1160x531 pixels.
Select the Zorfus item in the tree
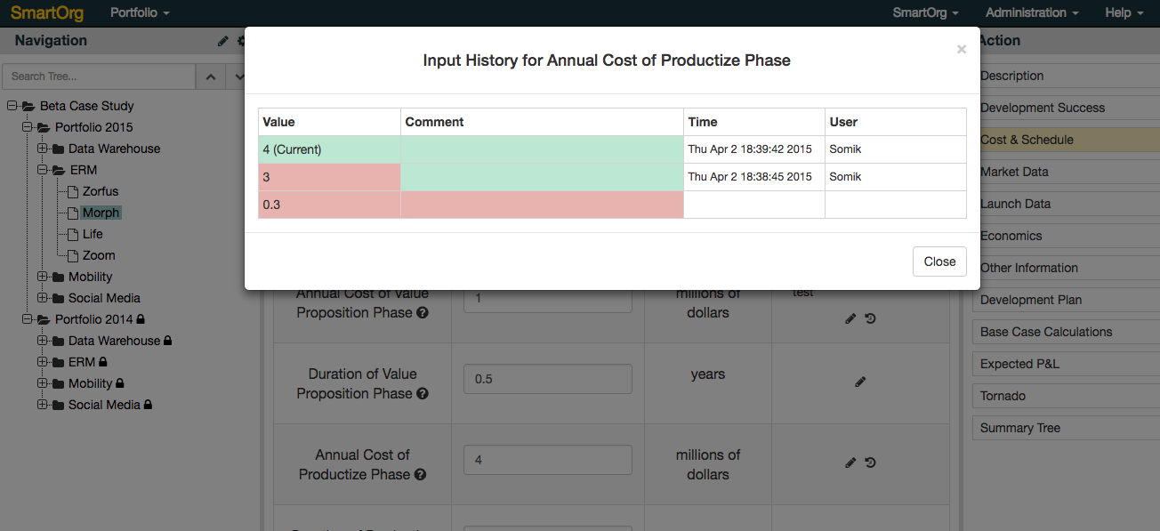click(x=100, y=191)
